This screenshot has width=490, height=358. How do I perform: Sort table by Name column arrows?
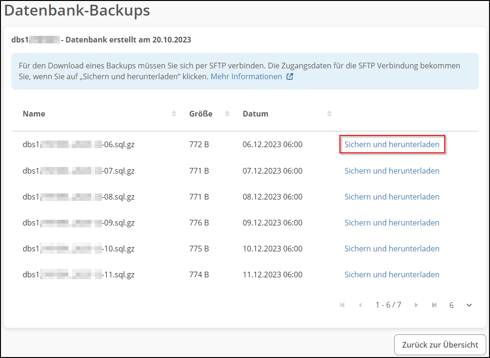(x=174, y=114)
